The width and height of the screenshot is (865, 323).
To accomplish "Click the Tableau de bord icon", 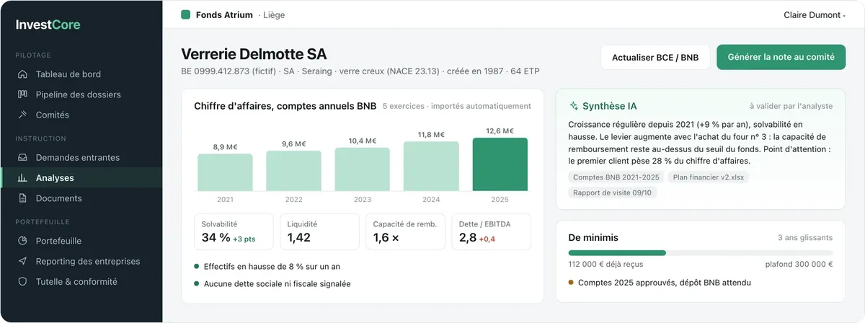I will [22, 74].
